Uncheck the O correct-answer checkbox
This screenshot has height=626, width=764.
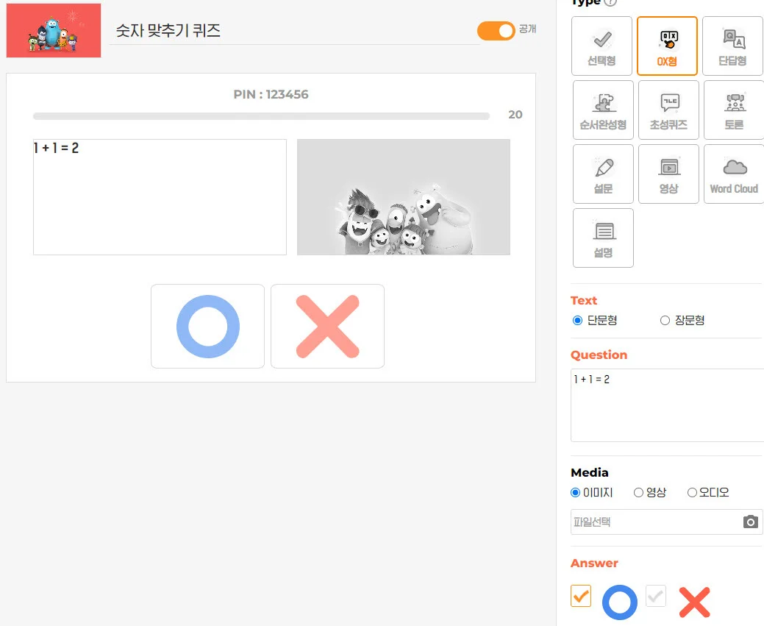coord(581,596)
